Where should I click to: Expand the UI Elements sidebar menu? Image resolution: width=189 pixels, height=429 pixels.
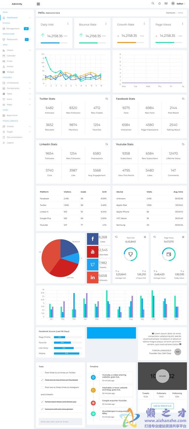(17, 83)
